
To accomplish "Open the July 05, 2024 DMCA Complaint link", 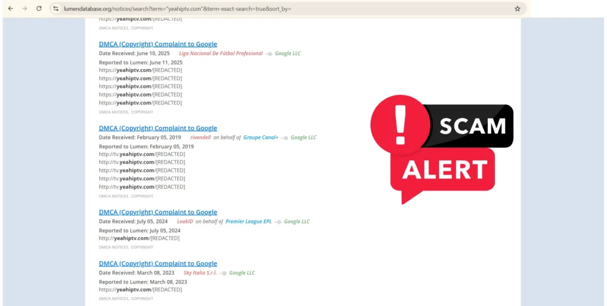I will 158,212.
